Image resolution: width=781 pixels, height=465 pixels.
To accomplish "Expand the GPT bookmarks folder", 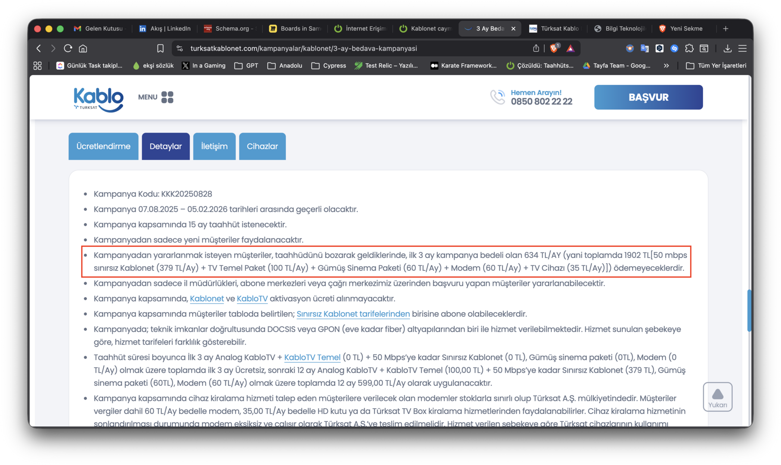I will [247, 65].
